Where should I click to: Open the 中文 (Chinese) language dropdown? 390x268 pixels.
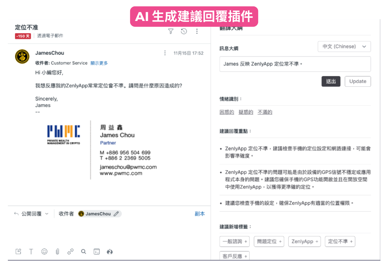tap(344, 47)
